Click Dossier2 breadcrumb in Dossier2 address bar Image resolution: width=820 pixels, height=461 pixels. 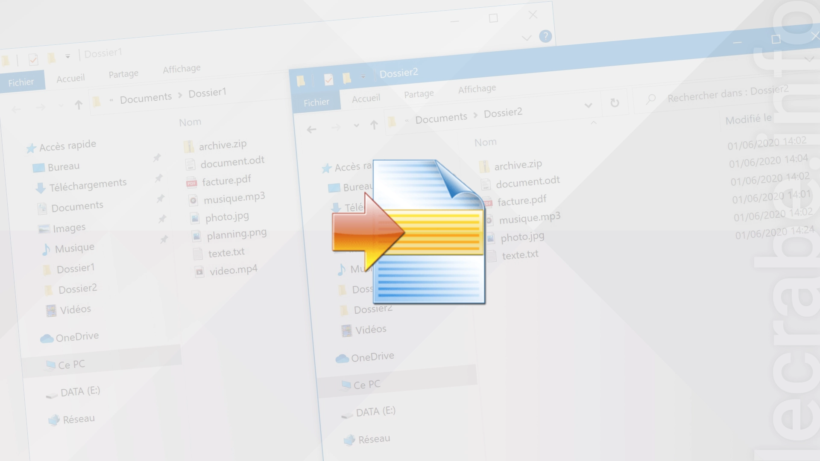503,113
